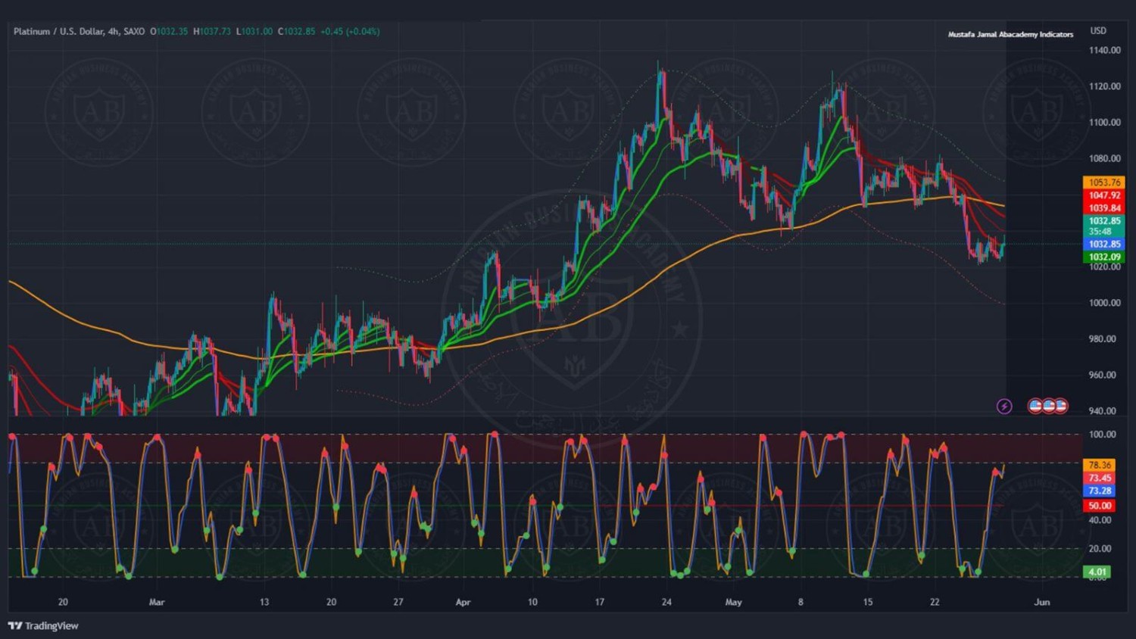This screenshot has width=1136, height=639.
Task: Click 1100.00 on the price axis
Action: [1104, 122]
